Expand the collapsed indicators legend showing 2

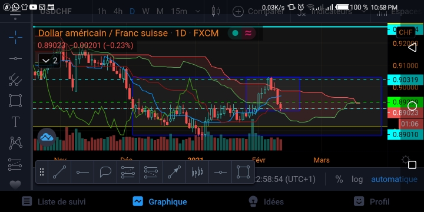pos(50,61)
